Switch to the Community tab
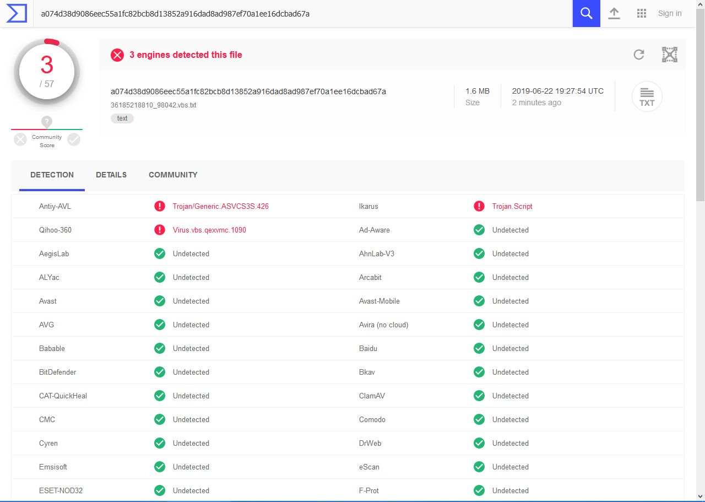705x502 pixels. coord(173,175)
